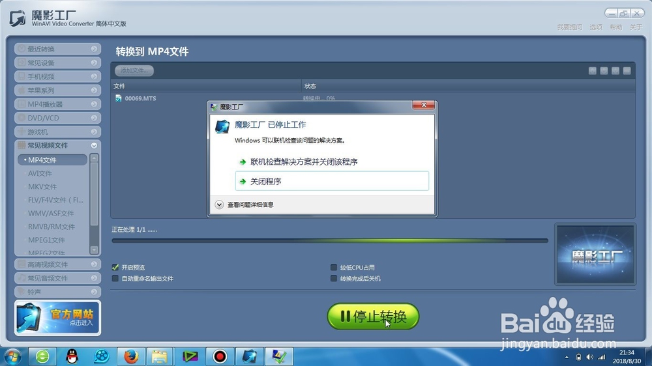652x366 pixels.
Task: Click the 文件 column header
Action: (x=206, y=86)
